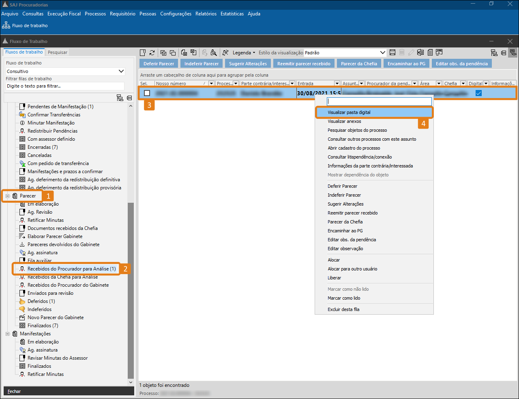Click the new document icon in the grid toolbar
The height and width of the screenshot is (399, 519).
pyautogui.click(x=143, y=53)
